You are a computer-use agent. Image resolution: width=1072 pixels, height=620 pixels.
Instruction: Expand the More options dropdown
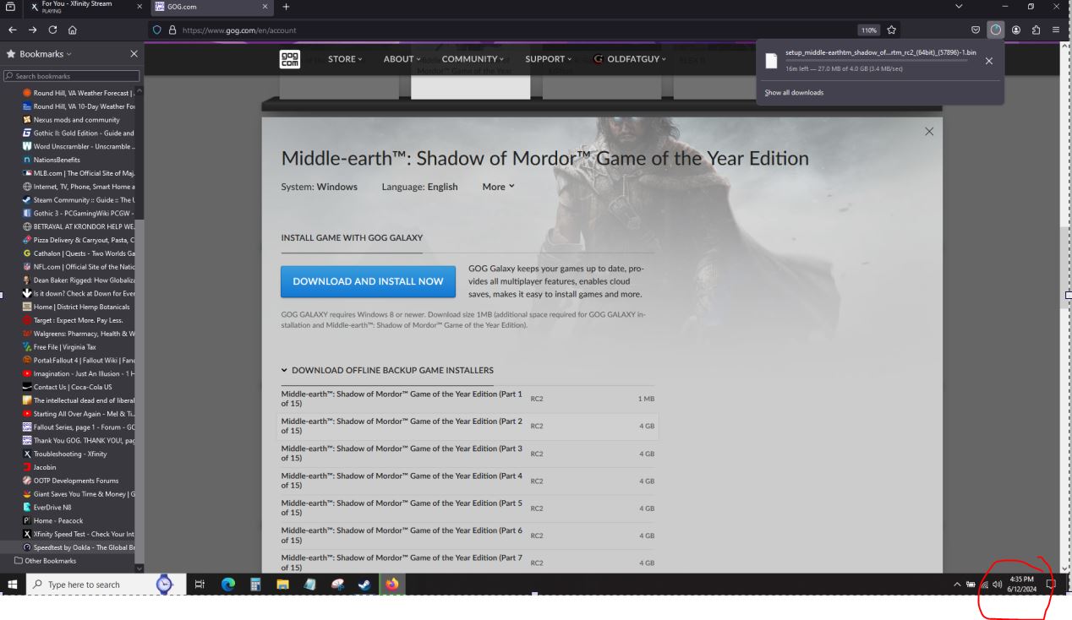pos(498,187)
